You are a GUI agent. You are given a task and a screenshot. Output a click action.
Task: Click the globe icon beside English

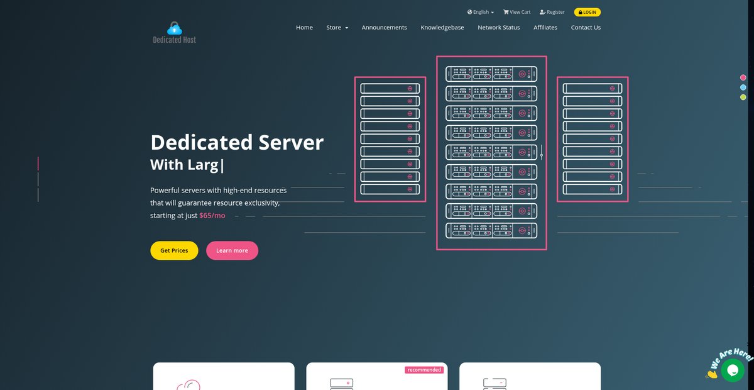point(469,12)
